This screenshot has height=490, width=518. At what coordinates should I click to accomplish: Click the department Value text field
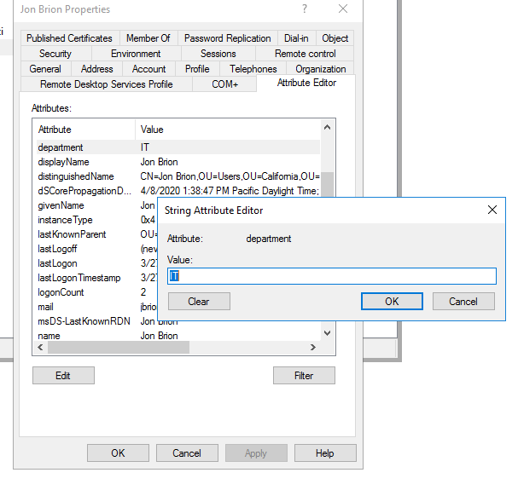(x=332, y=276)
